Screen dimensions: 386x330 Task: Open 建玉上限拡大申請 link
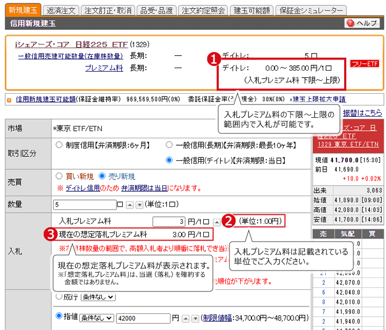pyautogui.click(x=319, y=99)
